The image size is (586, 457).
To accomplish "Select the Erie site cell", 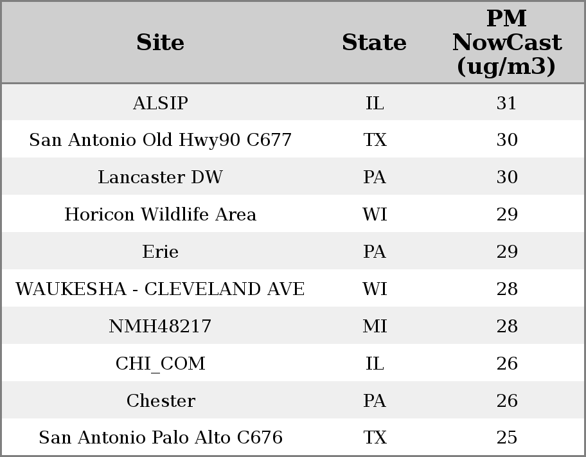I will tap(160, 252).
